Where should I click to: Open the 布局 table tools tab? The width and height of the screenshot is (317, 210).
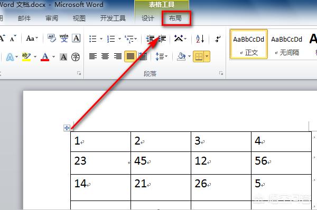pos(175,18)
